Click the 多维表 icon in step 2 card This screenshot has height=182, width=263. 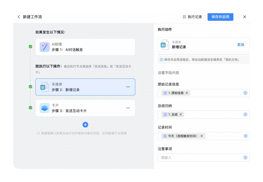click(44, 87)
